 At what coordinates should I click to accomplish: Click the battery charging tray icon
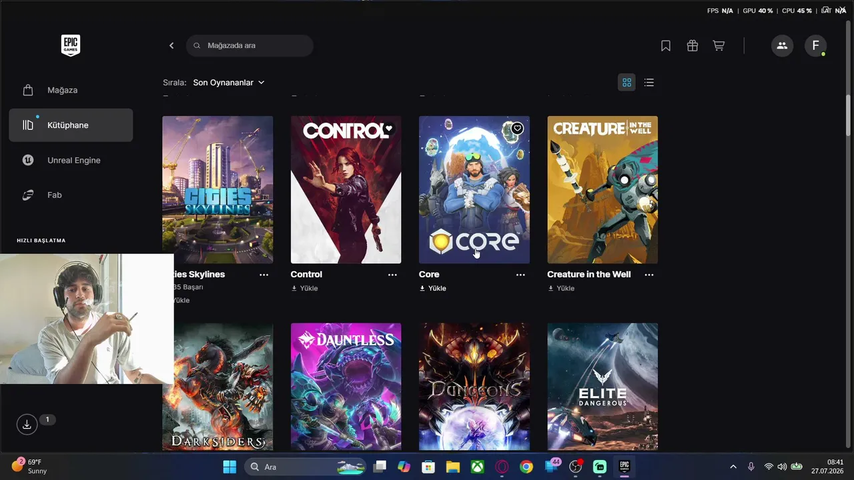(x=797, y=467)
